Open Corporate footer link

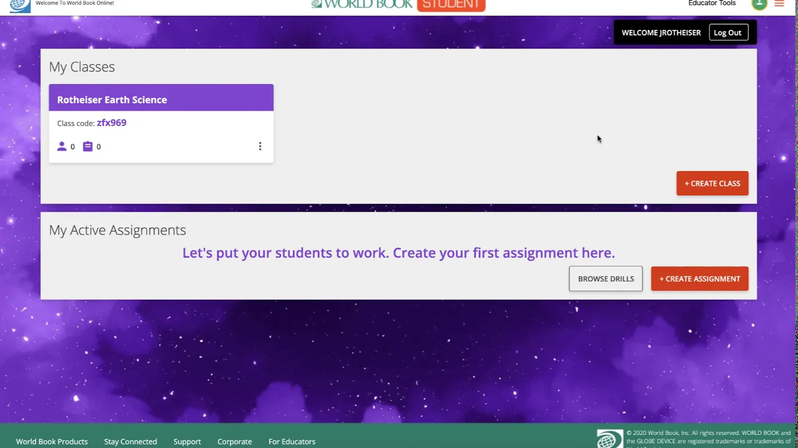pos(234,441)
